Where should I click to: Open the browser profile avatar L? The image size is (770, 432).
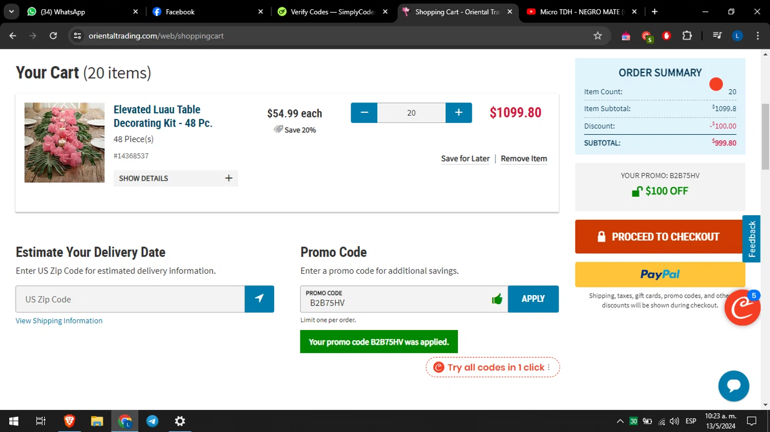coord(737,36)
